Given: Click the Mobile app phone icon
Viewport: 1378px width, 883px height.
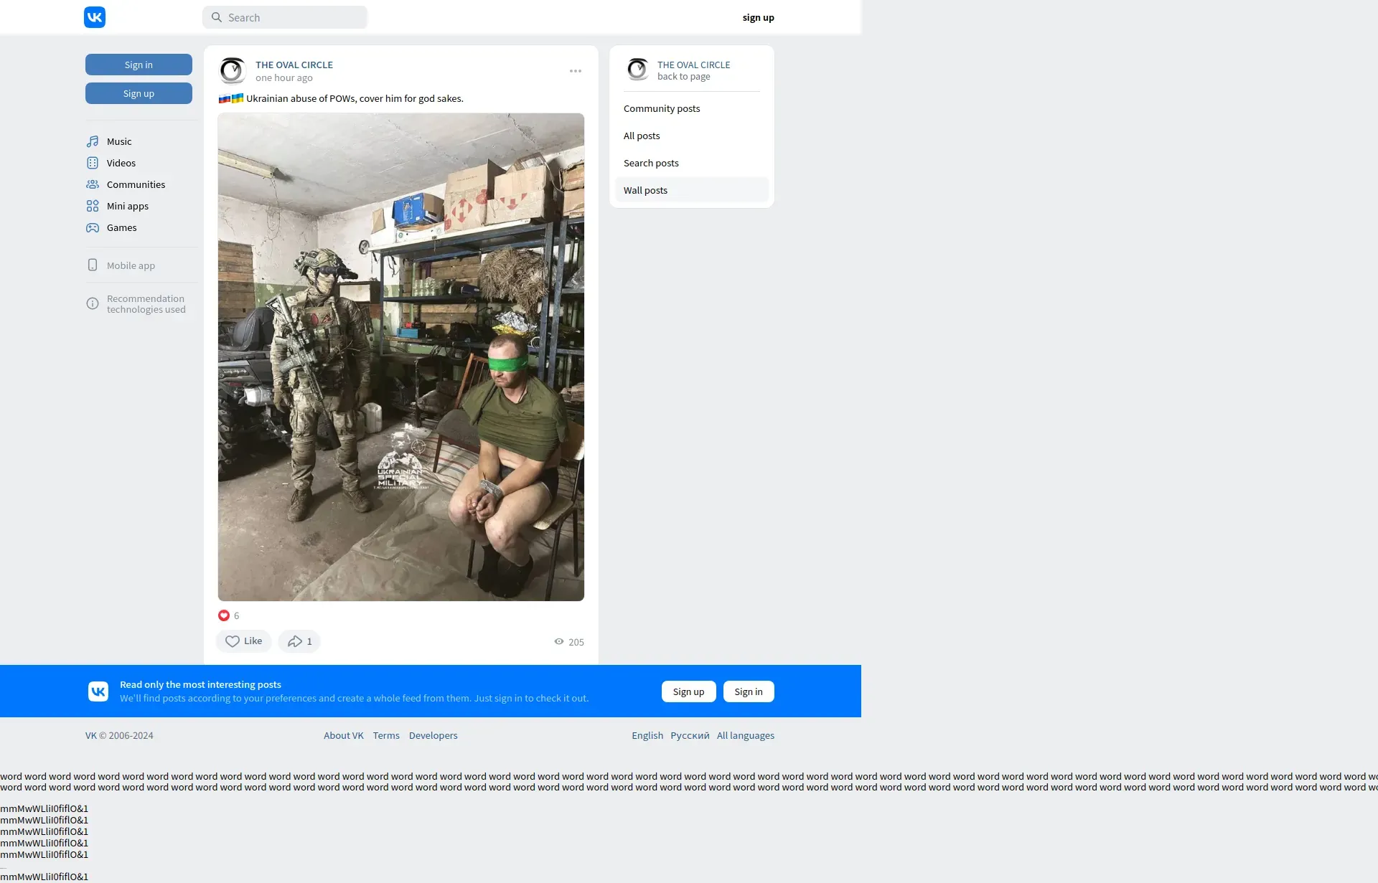Looking at the screenshot, I should point(93,265).
